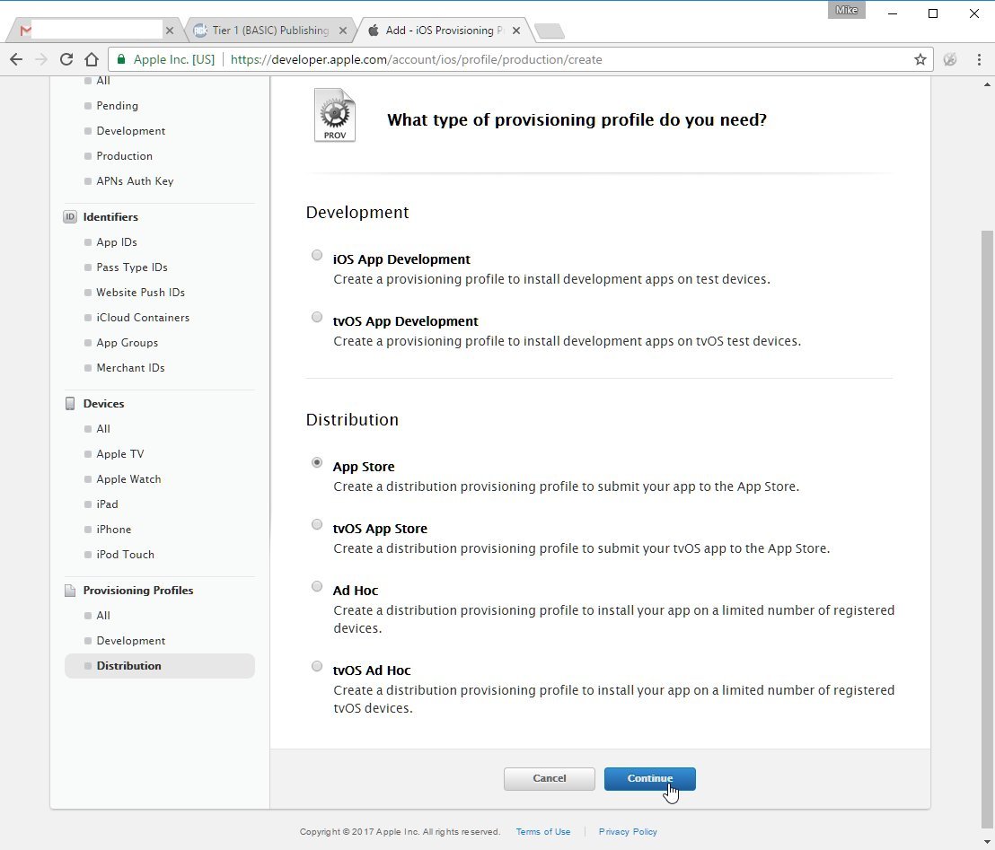Open Apple TV devices in sidebar
Screen dimensions: 995x850
[120, 454]
